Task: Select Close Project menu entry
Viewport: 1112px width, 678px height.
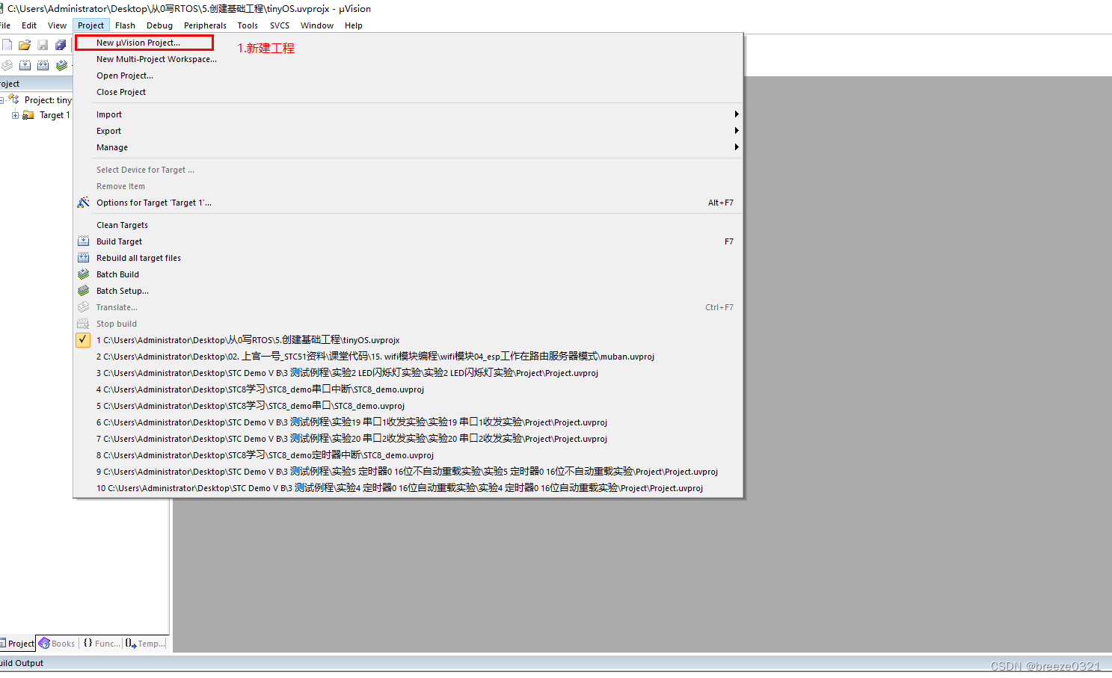Action: 408,92
